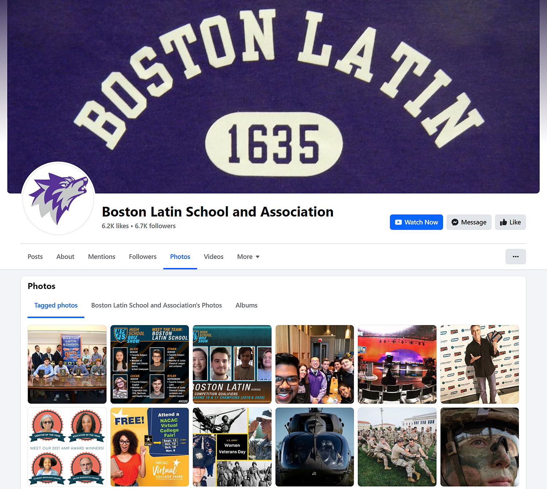Image resolution: width=547 pixels, height=489 pixels.
Task: Open the 2021 AMP Award Winners photo
Action: (x=67, y=447)
